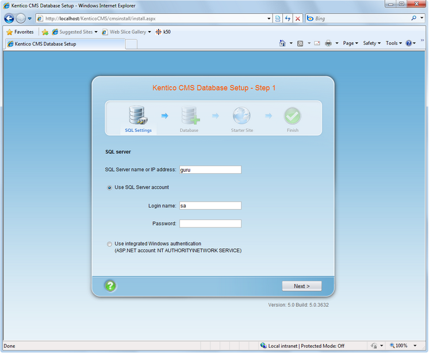Viewport: 429px width, 353px height.
Task: Expand the Tools dropdown menu
Action: (x=394, y=43)
